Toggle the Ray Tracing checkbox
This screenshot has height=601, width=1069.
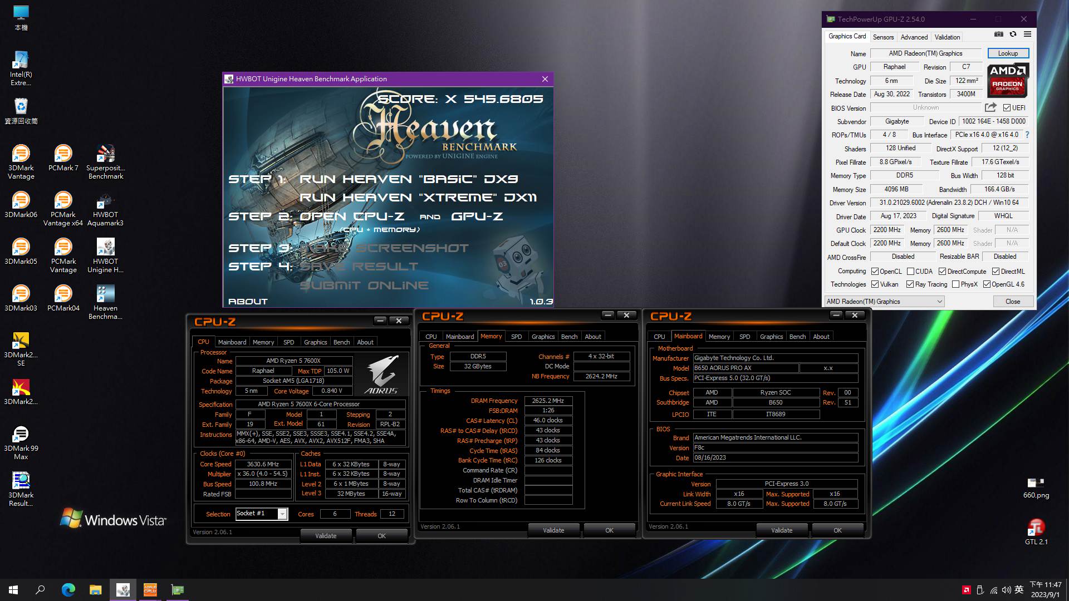pyautogui.click(x=910, y=284)
